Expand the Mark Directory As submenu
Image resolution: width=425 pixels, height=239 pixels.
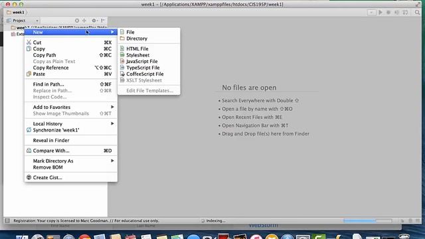[x=71, y=161]
